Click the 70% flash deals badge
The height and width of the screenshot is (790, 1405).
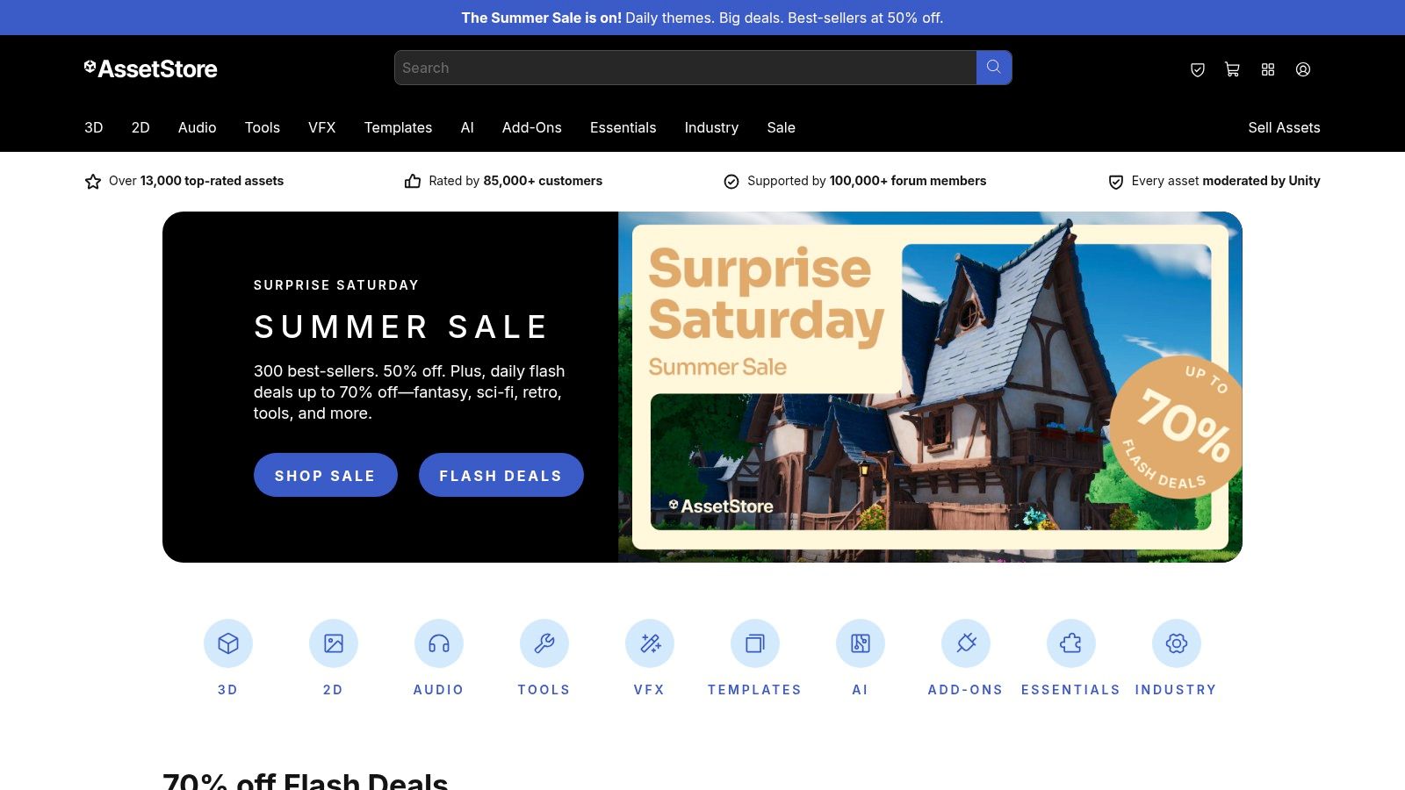tap(1177, 427)
